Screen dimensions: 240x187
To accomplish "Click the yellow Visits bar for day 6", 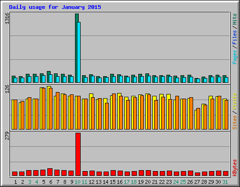I will [48, 108].
